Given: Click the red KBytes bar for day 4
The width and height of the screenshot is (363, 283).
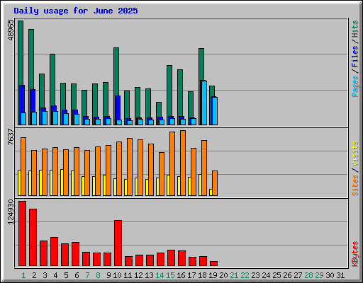Looking at the screenshot, I should [55, 251].
